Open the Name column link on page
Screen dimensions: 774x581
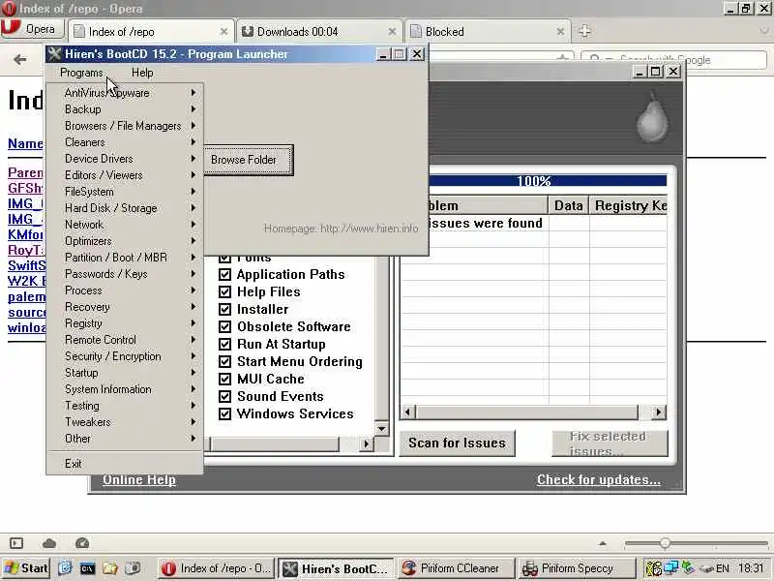point(26,143)
